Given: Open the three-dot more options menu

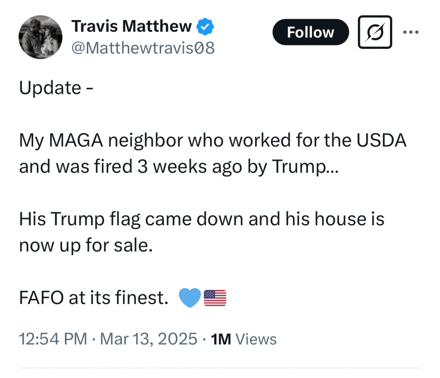Looking at the screenshot, I should point(411,32).
